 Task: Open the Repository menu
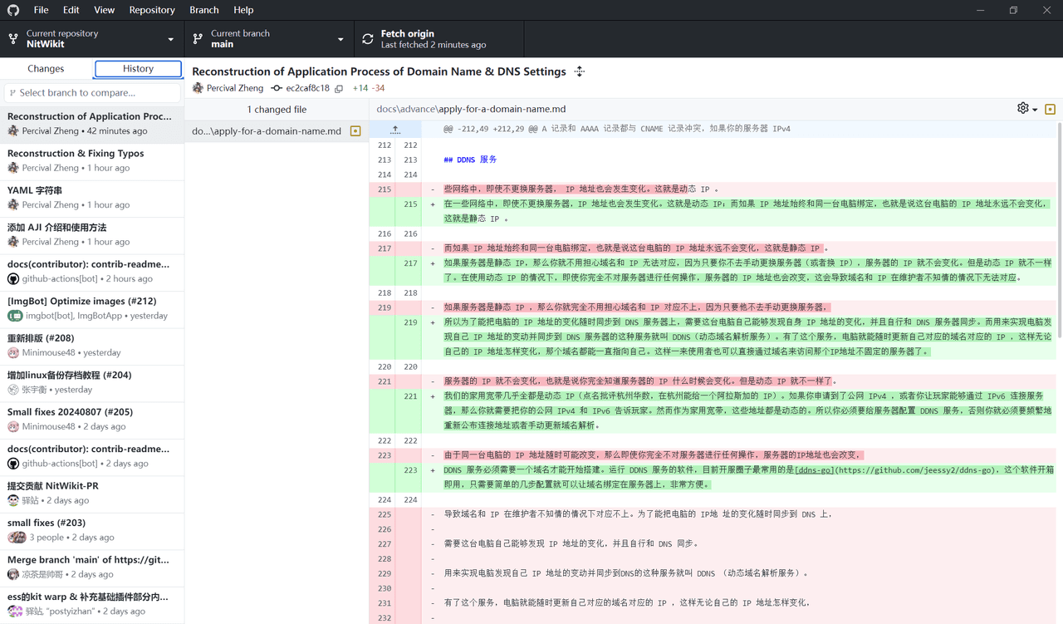(x=151, y=10)
